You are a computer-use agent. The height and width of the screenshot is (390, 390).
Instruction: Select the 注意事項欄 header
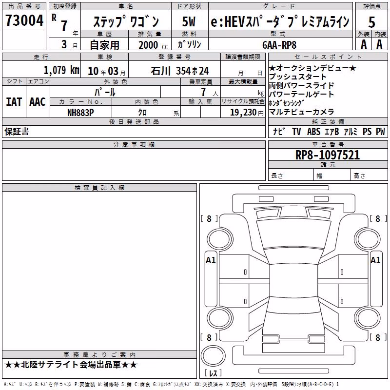134,144
